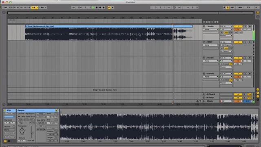Click the Edit sample button

pyautogui.click(x=20, y=120)
